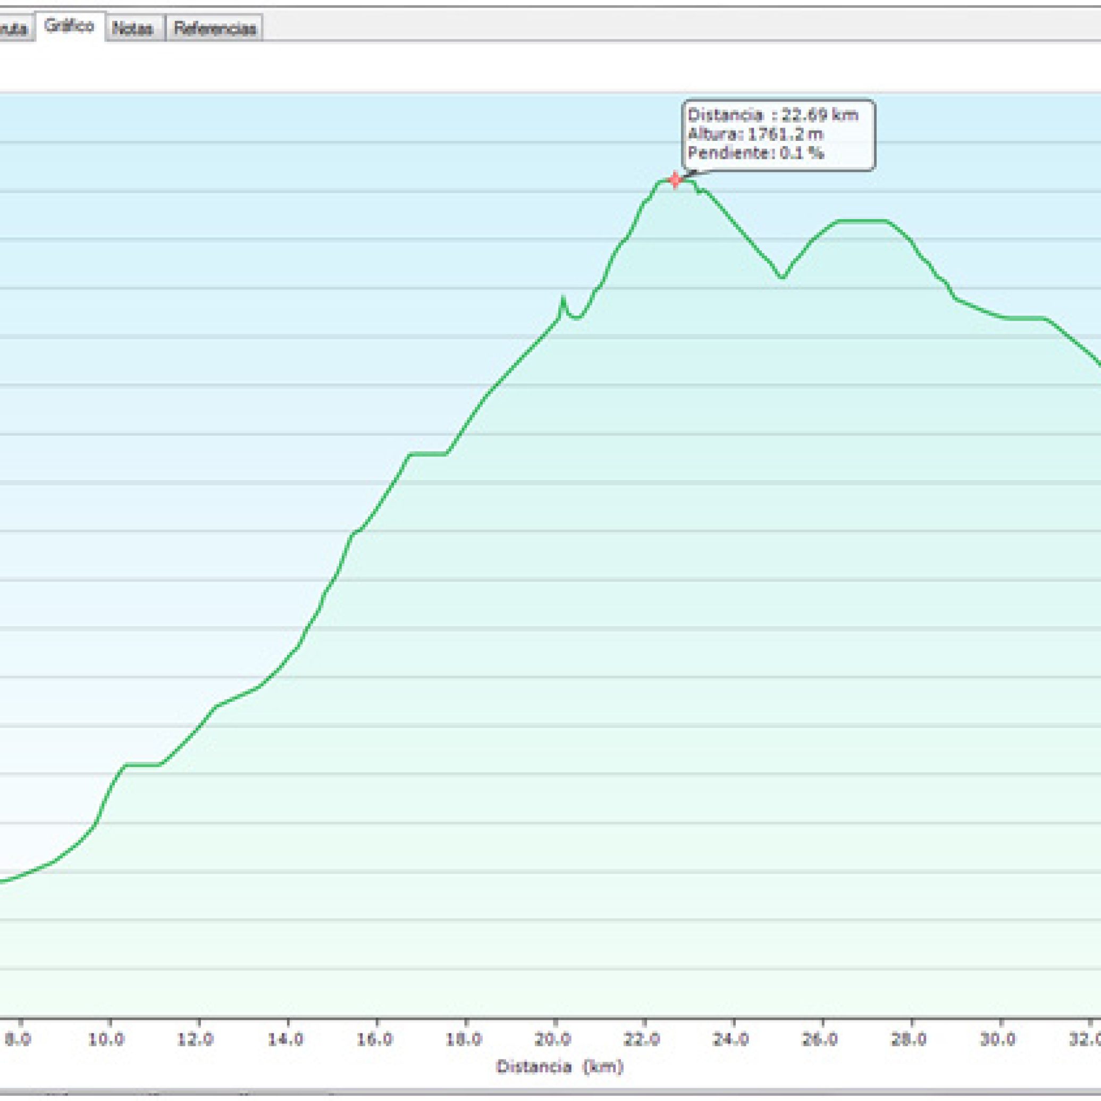The image size is (1101, 1101).
Task: Click the tooltip text 'Altura: 1761.2 m'
Action: coord(755,134)
